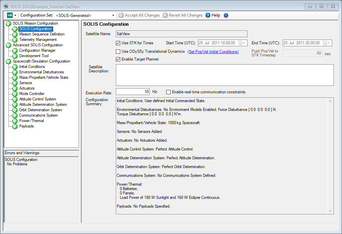Click the Revert All Changes icon
Viewport: 342px width, 234px height.
point(165,15)
